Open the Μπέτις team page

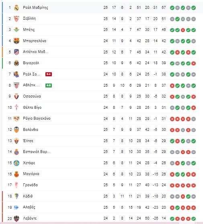click(29, 30)
